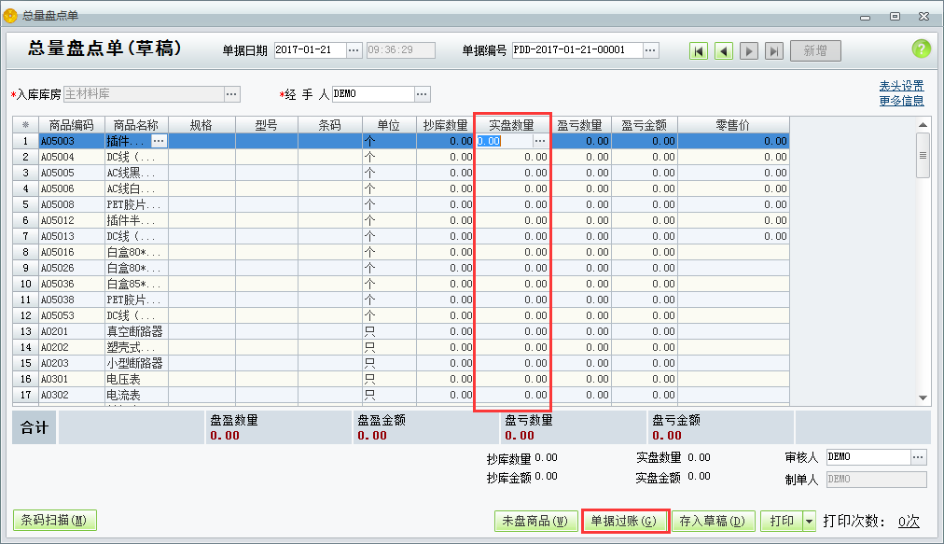
Task: Browse warehouses next to 入库库房 field
Action: tap(232, 93)
